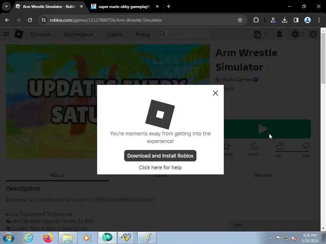
Task: Open the Extensions puzzle icon
Action: click(256, 20)
